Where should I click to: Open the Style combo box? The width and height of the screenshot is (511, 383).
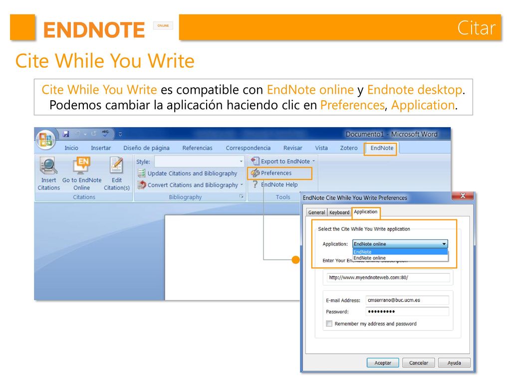click(x=200, y=162)
